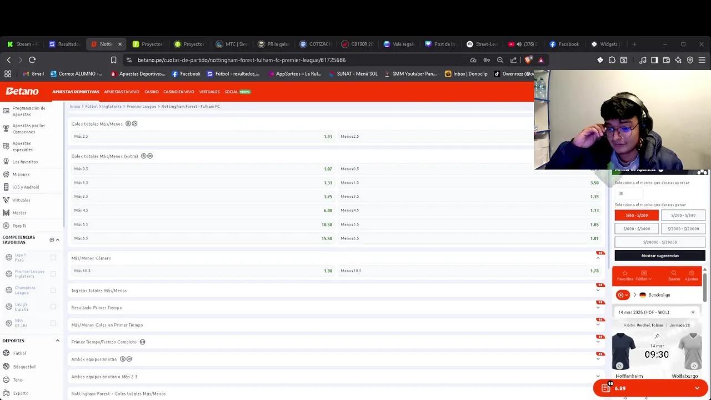Expand Primer Tiempo/Tiempo Completo section

(x=598, y=342)
